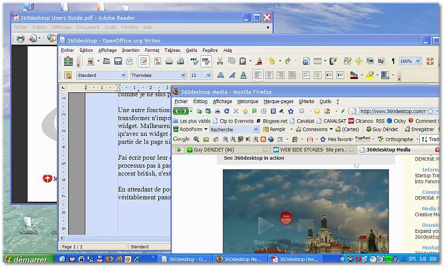Click the Clip to Evernote bookmark
This screenshot has width=446, height=269.
(233, 121)
